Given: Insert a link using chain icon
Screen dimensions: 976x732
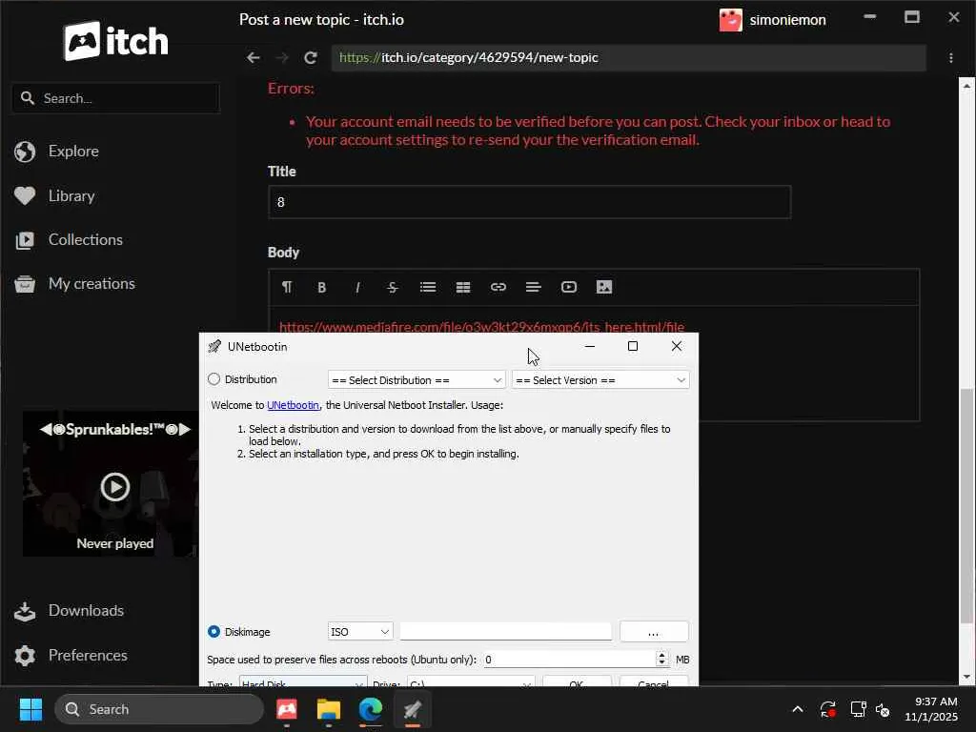Looking at the screenshot, I should click(498, 287).
